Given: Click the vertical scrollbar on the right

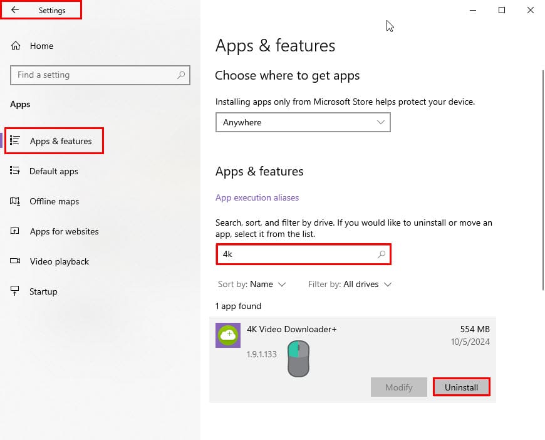Looking at the screenshot, I should click(543, 180).
